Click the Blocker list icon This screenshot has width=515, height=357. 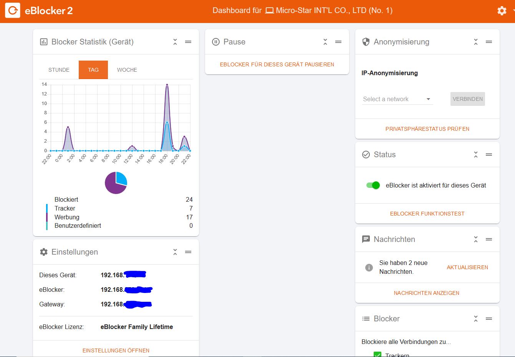click(366, 319)
